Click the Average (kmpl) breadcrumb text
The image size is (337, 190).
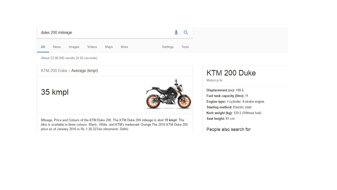click(85, 71)
